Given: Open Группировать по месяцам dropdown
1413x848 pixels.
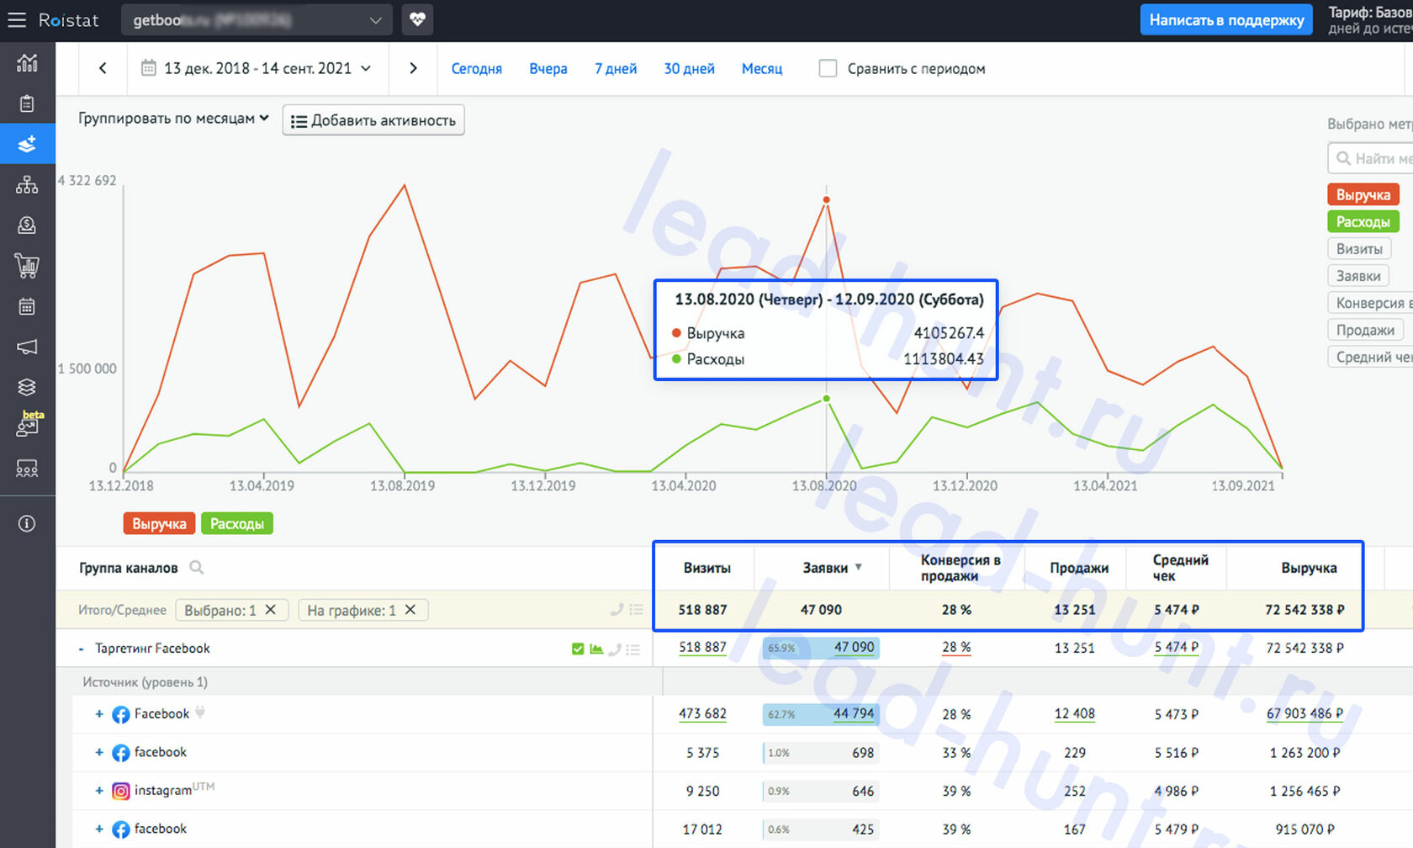Looking at the screenshot, I should click(173, 119).
